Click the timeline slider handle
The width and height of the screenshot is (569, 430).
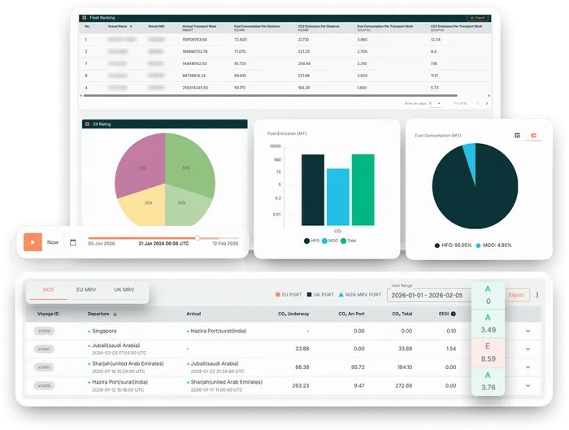coord(198,238)
